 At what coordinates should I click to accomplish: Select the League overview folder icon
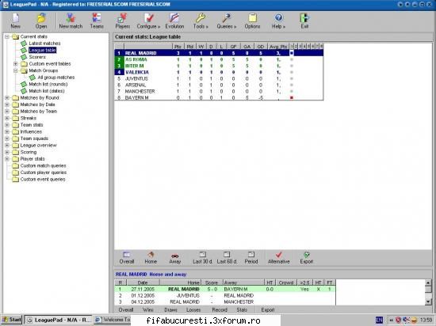pyautogui.click(x=16, y=146)
